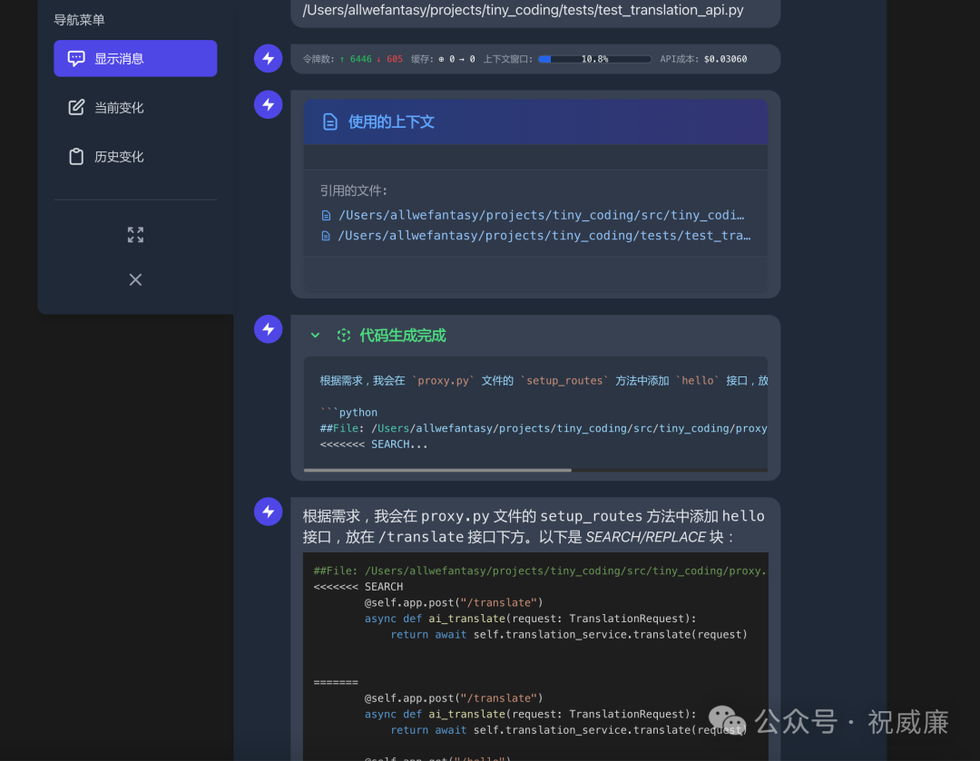Click the ##File: green comment line in the code block
The height and width of the screenshot is (761, 980).
[x=540, y=571]
